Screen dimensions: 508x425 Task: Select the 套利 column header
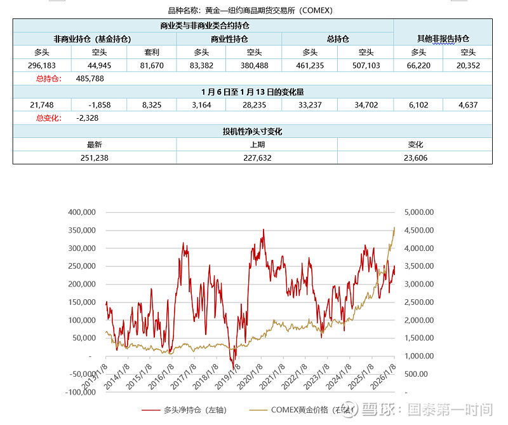click(152, 52)
